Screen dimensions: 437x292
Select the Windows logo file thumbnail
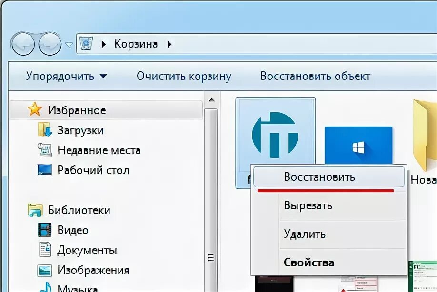[x=358, y=145]
